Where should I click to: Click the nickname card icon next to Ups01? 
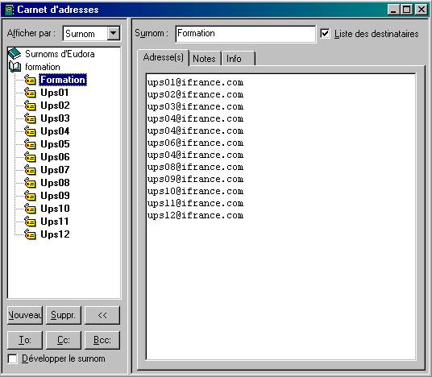pos(30,93)
